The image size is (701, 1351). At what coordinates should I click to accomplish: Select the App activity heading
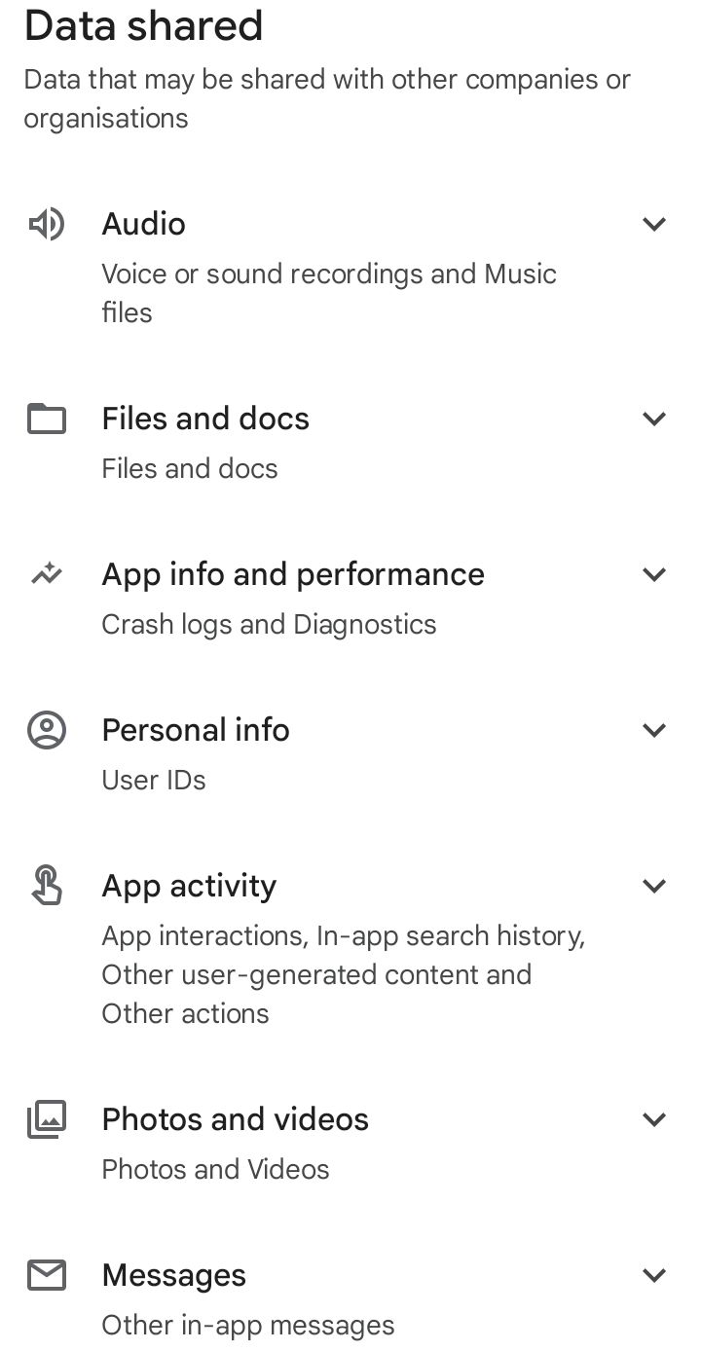coord(189,886)
